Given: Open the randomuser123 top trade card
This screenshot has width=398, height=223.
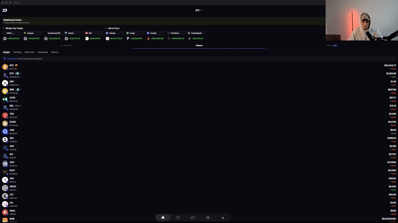Looking at the screenshot, I should tap(53, 36).
